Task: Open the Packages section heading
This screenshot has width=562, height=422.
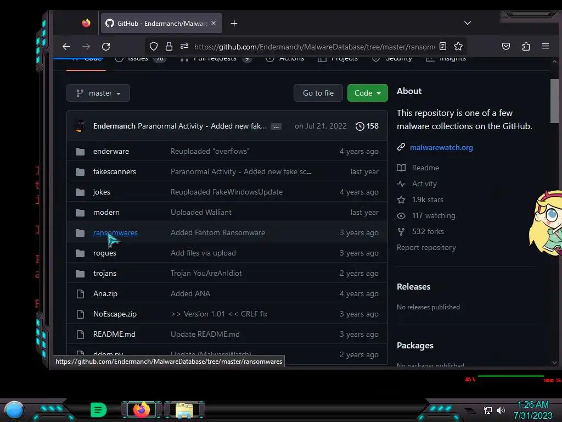Action: [415, 346]
